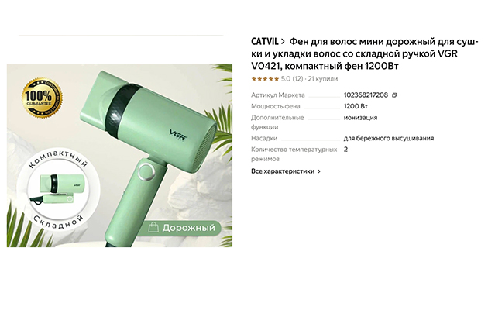
Task: Click the round button on dryer handle
Action: pos(146,172)
